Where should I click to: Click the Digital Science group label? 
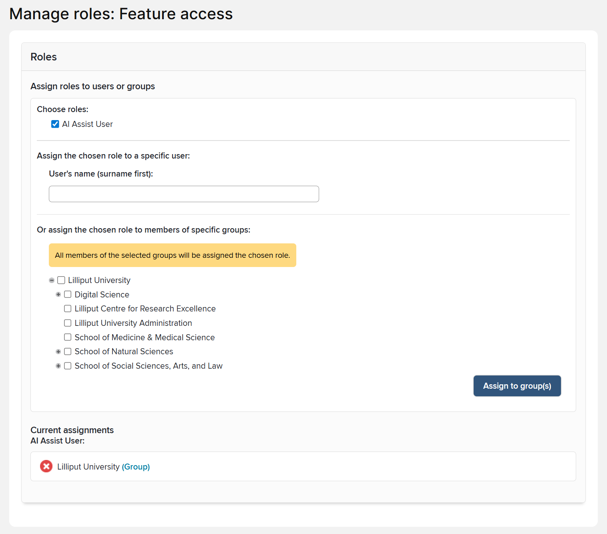(x=102, y=295)
